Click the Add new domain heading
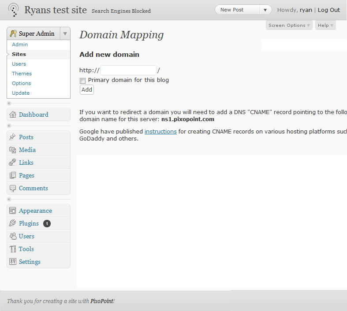Viewport: 347px width, 311px height. click(x=109, y=54)
